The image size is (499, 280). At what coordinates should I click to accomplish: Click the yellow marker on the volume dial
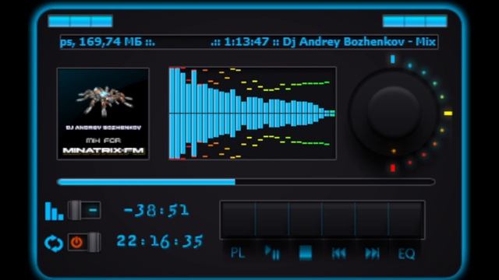pyautogui.click(x=448, y=114)
